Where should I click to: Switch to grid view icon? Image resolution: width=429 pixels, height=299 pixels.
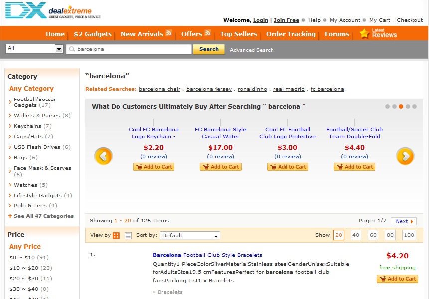point(116,235)
